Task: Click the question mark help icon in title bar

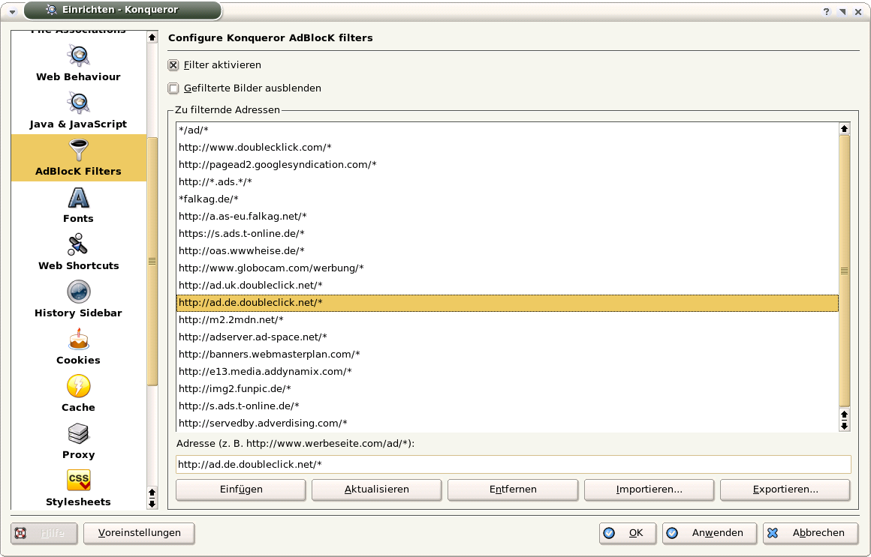Action: pos(826,12)
